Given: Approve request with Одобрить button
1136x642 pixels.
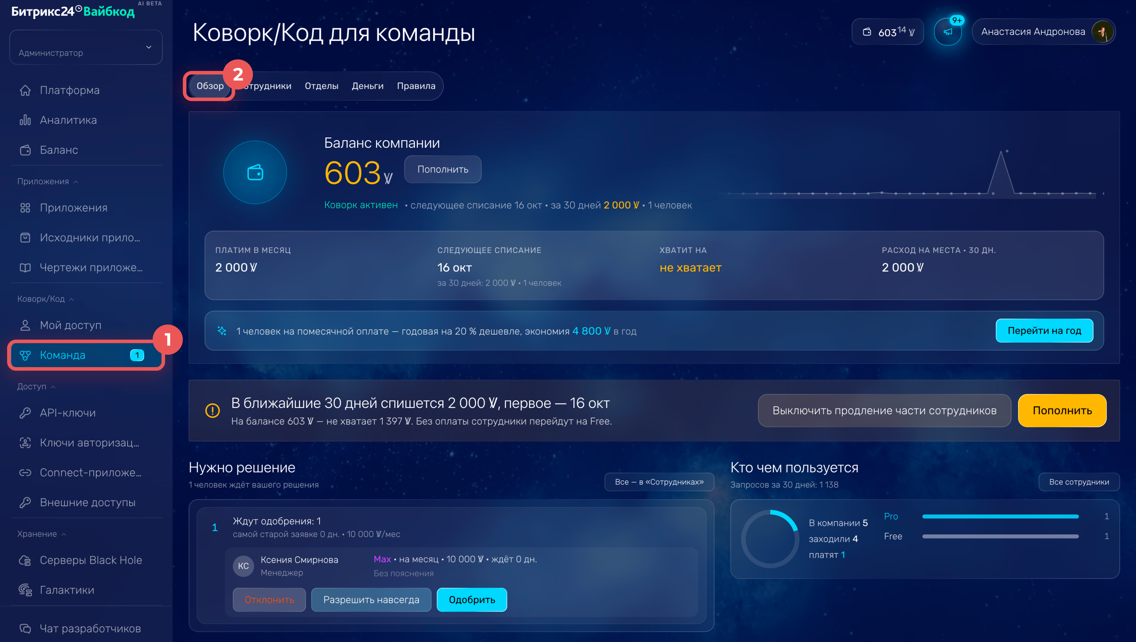Looking at the screenshot, I should (x=472, y=600).
